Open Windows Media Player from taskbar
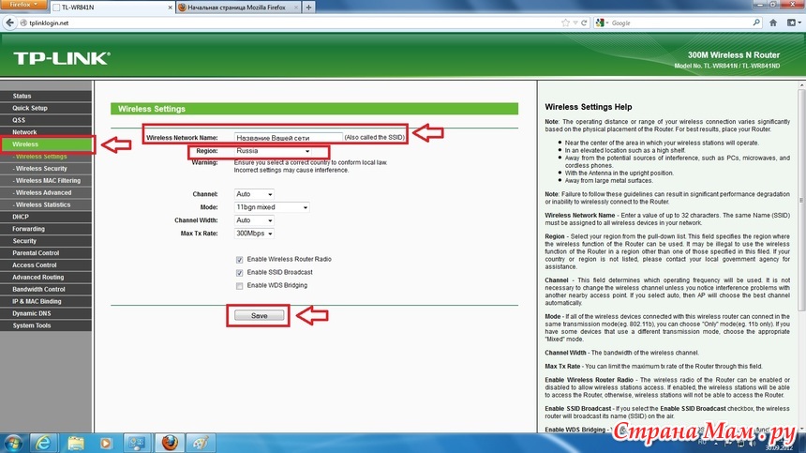Image resolution: width=806 pixels, height=453 pixels. click(107, 444)
